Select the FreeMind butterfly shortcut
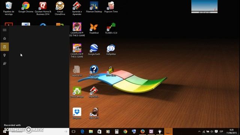Screen dimensions: 240x135 [94, 28]
